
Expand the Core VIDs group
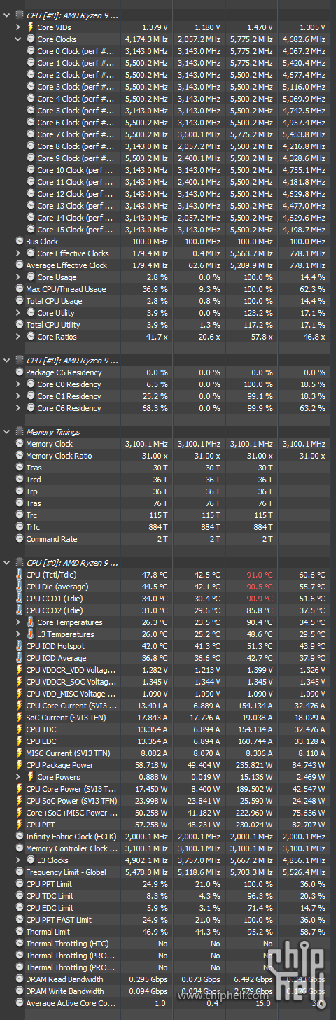click(18, 27)
